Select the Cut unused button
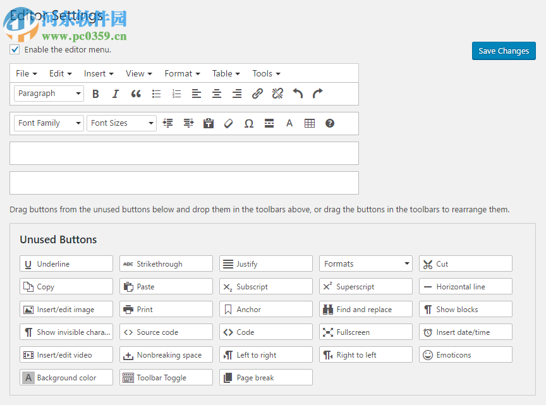Viewport: 546px width, 405px height. [x=466, y=263]
